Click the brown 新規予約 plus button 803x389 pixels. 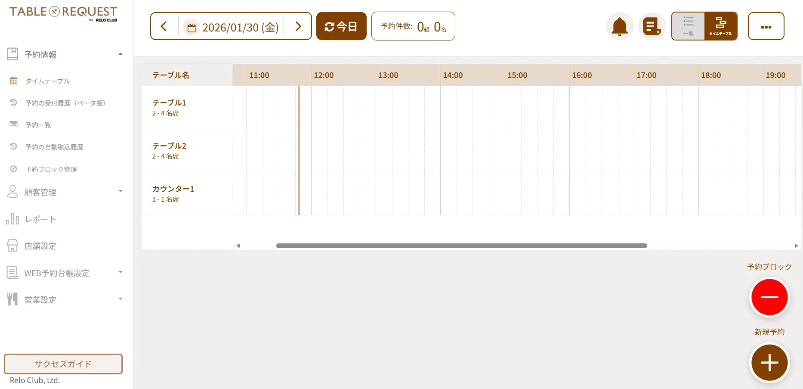click(769, 363)
